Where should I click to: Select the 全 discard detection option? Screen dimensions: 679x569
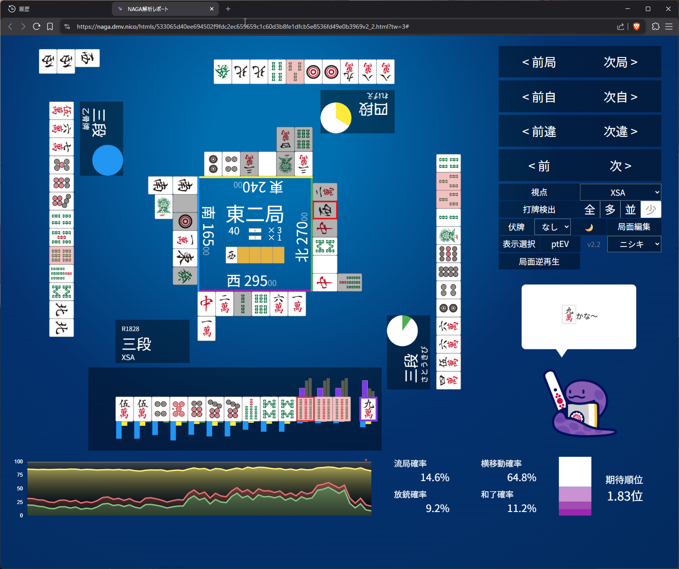point(590,210)
